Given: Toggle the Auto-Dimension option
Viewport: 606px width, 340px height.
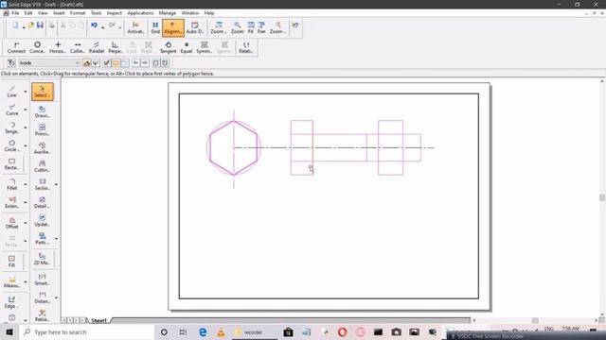Looking at the screenshot, I should (195, 27).
